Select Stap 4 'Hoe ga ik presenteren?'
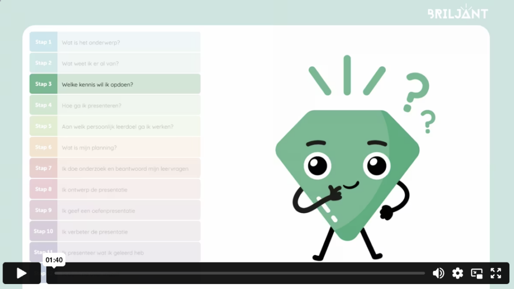The width and height of the screenshot is (514, 289). tap(115, 105)
